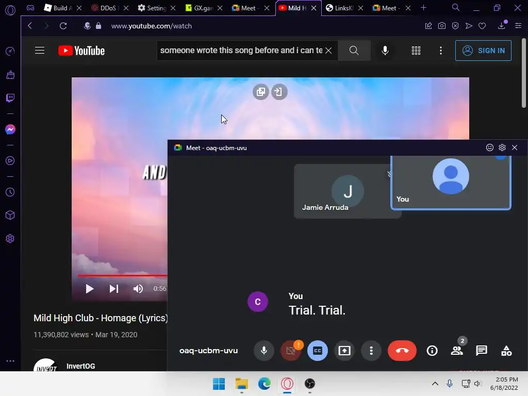Open the downloads icon in address bar
Screen dimensions: 528x396
tap(502, 25)
